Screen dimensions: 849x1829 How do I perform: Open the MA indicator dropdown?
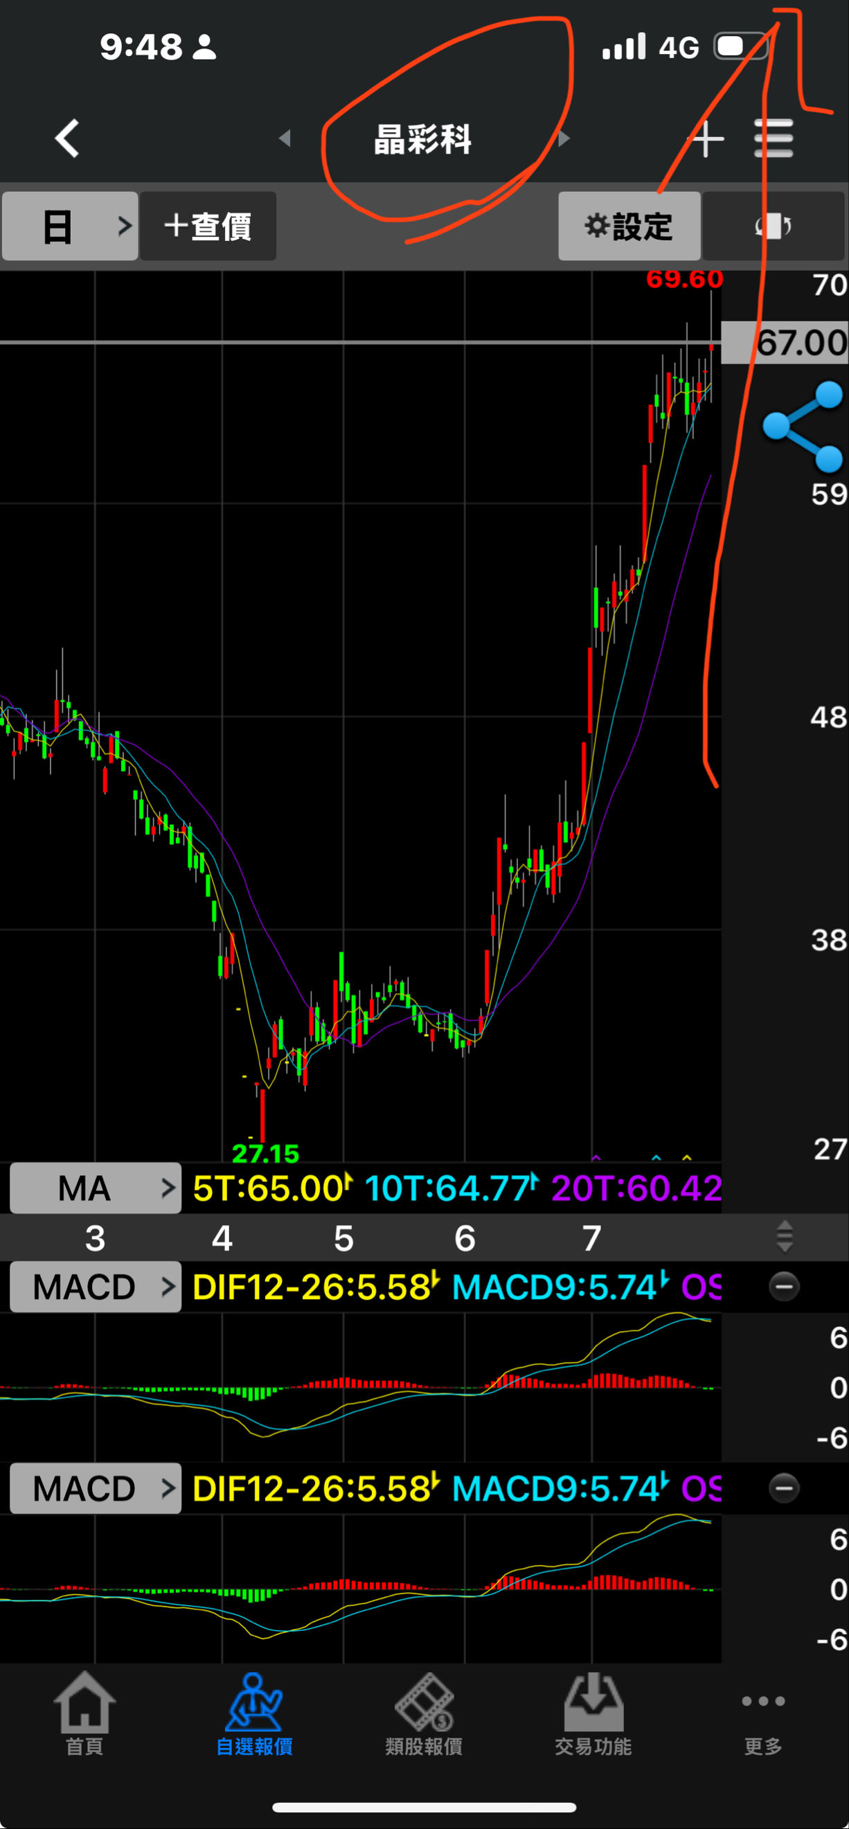[x=96, y=1188]
